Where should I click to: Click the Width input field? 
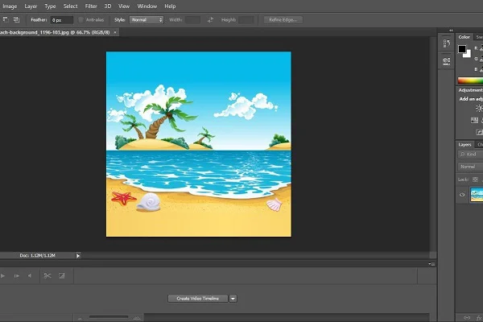pos(192,20)
